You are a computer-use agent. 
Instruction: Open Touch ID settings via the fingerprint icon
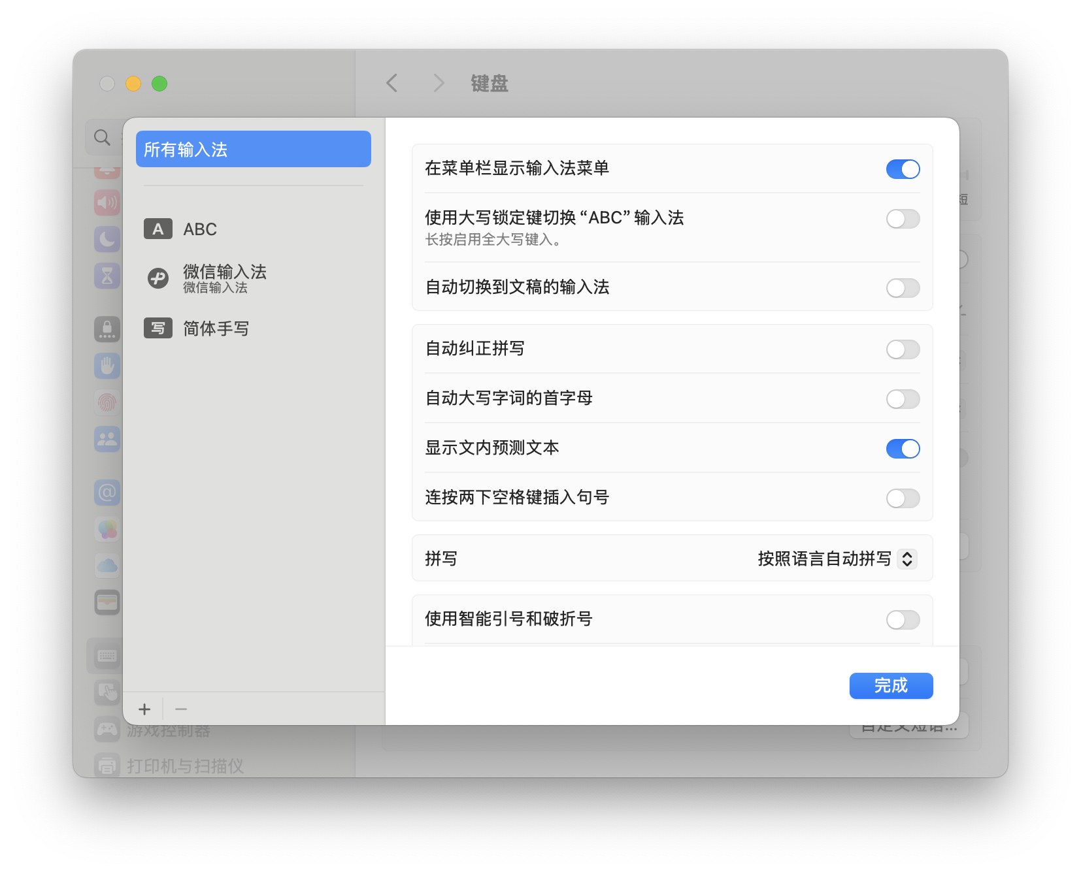(107, 402)
